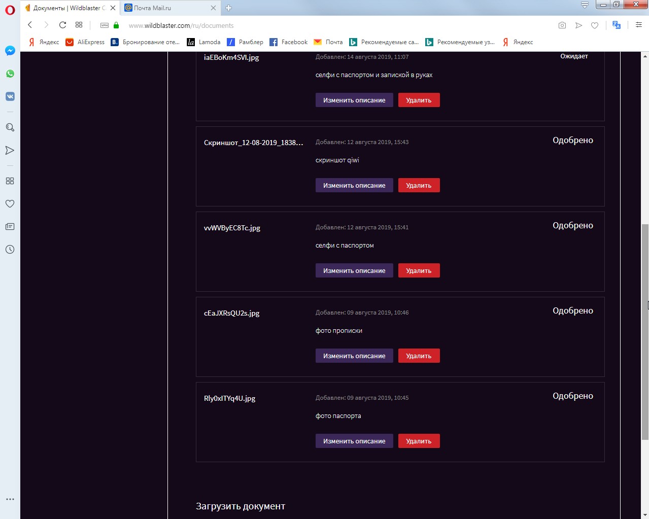Open Bookmarks heart in sidebar

pyautogui.click(x=10, y=203)
